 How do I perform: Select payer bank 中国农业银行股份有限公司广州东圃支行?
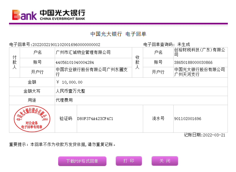pos(92,72)
